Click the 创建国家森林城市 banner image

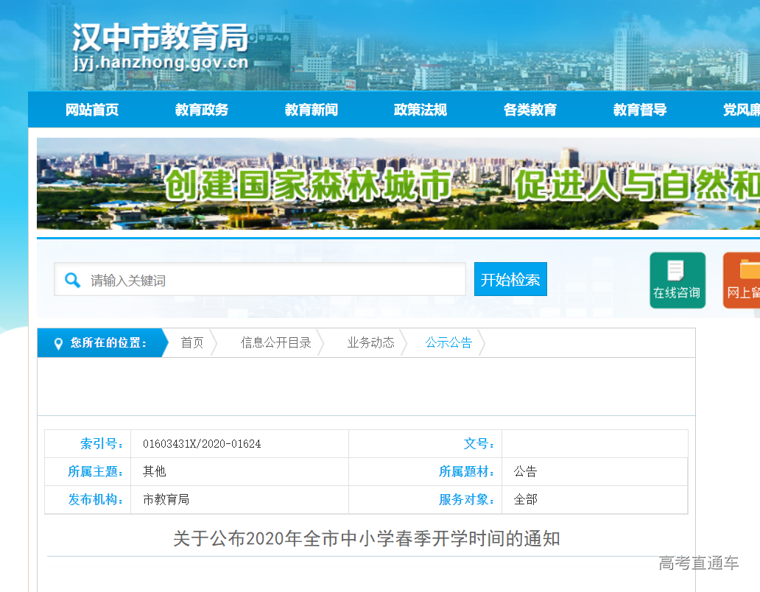pos(398,184)
